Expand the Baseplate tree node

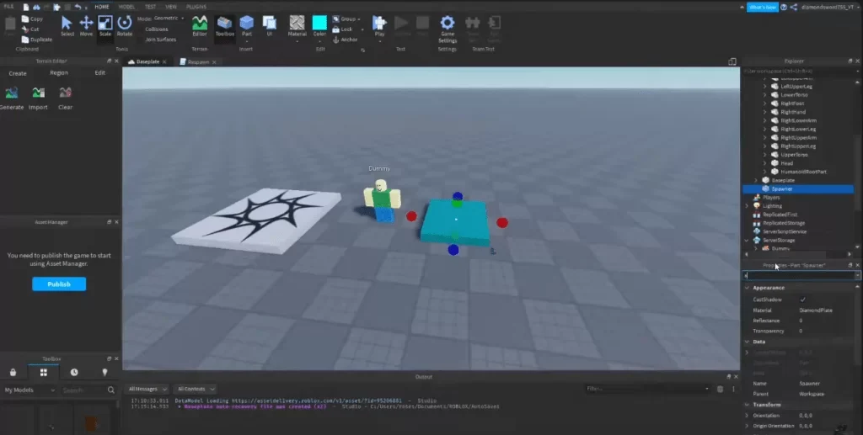[x=756, y=180]
